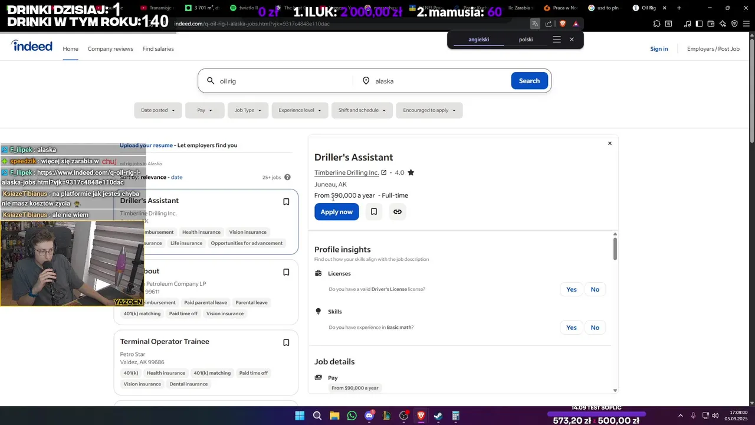Click the Indeed logo
This screenshot has height=425, width=755.
pyautogui.click(x=32, y=47)
